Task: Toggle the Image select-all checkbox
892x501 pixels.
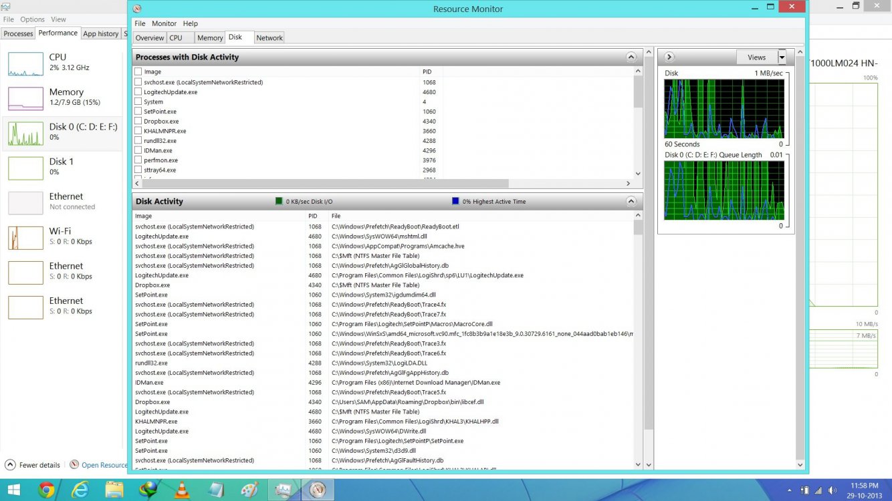Action: pos(138,71)
